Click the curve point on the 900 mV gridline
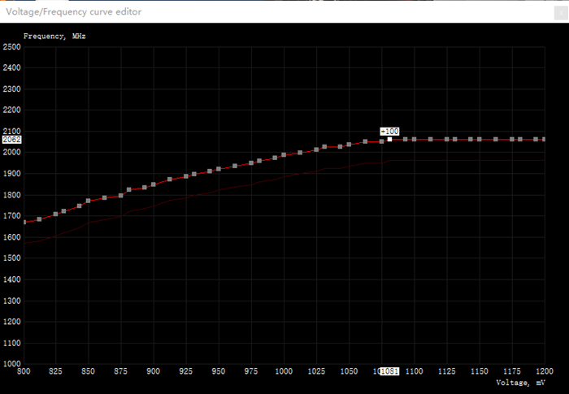The width and height of the screenshot is (569, 394). point(154,184)
